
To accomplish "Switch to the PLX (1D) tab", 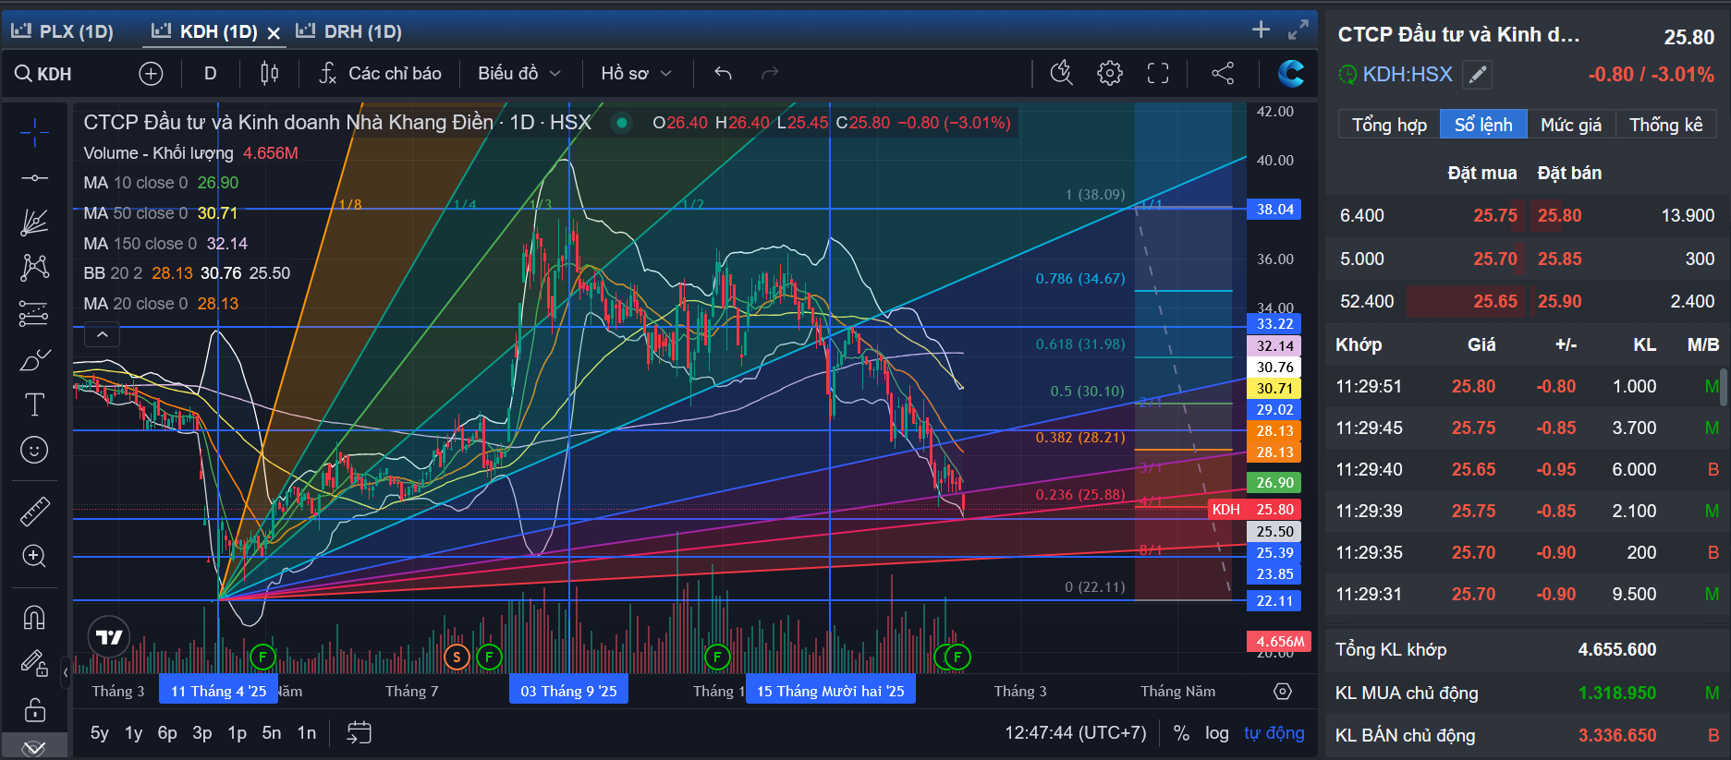I will (x=62, y=31).
